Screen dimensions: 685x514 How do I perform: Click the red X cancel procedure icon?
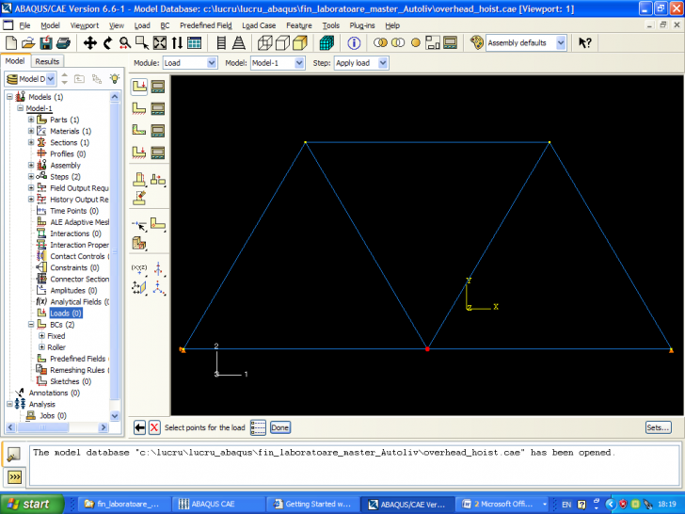point(154,427)
